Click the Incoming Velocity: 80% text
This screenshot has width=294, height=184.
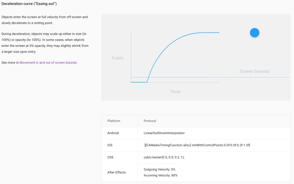coord(161,175)
